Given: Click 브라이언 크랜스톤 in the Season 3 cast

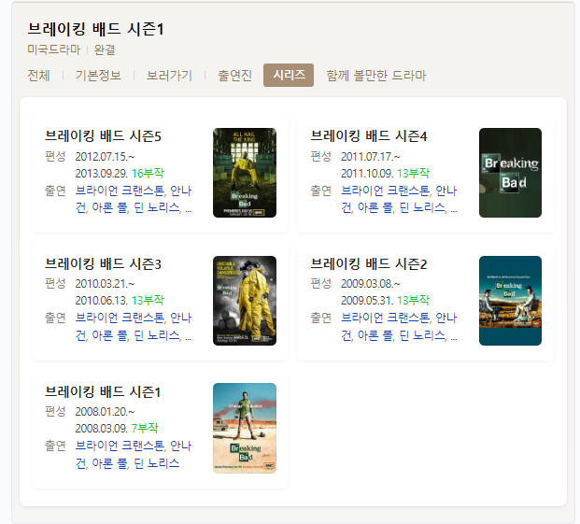Looking at the screenshot, I should tap(120, 318).
